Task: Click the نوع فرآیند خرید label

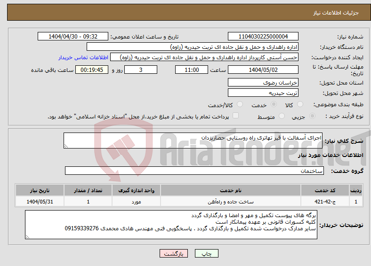Action: 344,116
